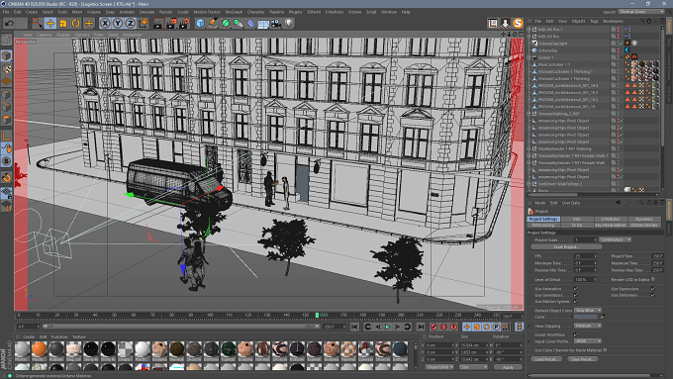Toggle the Y axis lock
Screen dimensions: 673x379
point(118,23)
